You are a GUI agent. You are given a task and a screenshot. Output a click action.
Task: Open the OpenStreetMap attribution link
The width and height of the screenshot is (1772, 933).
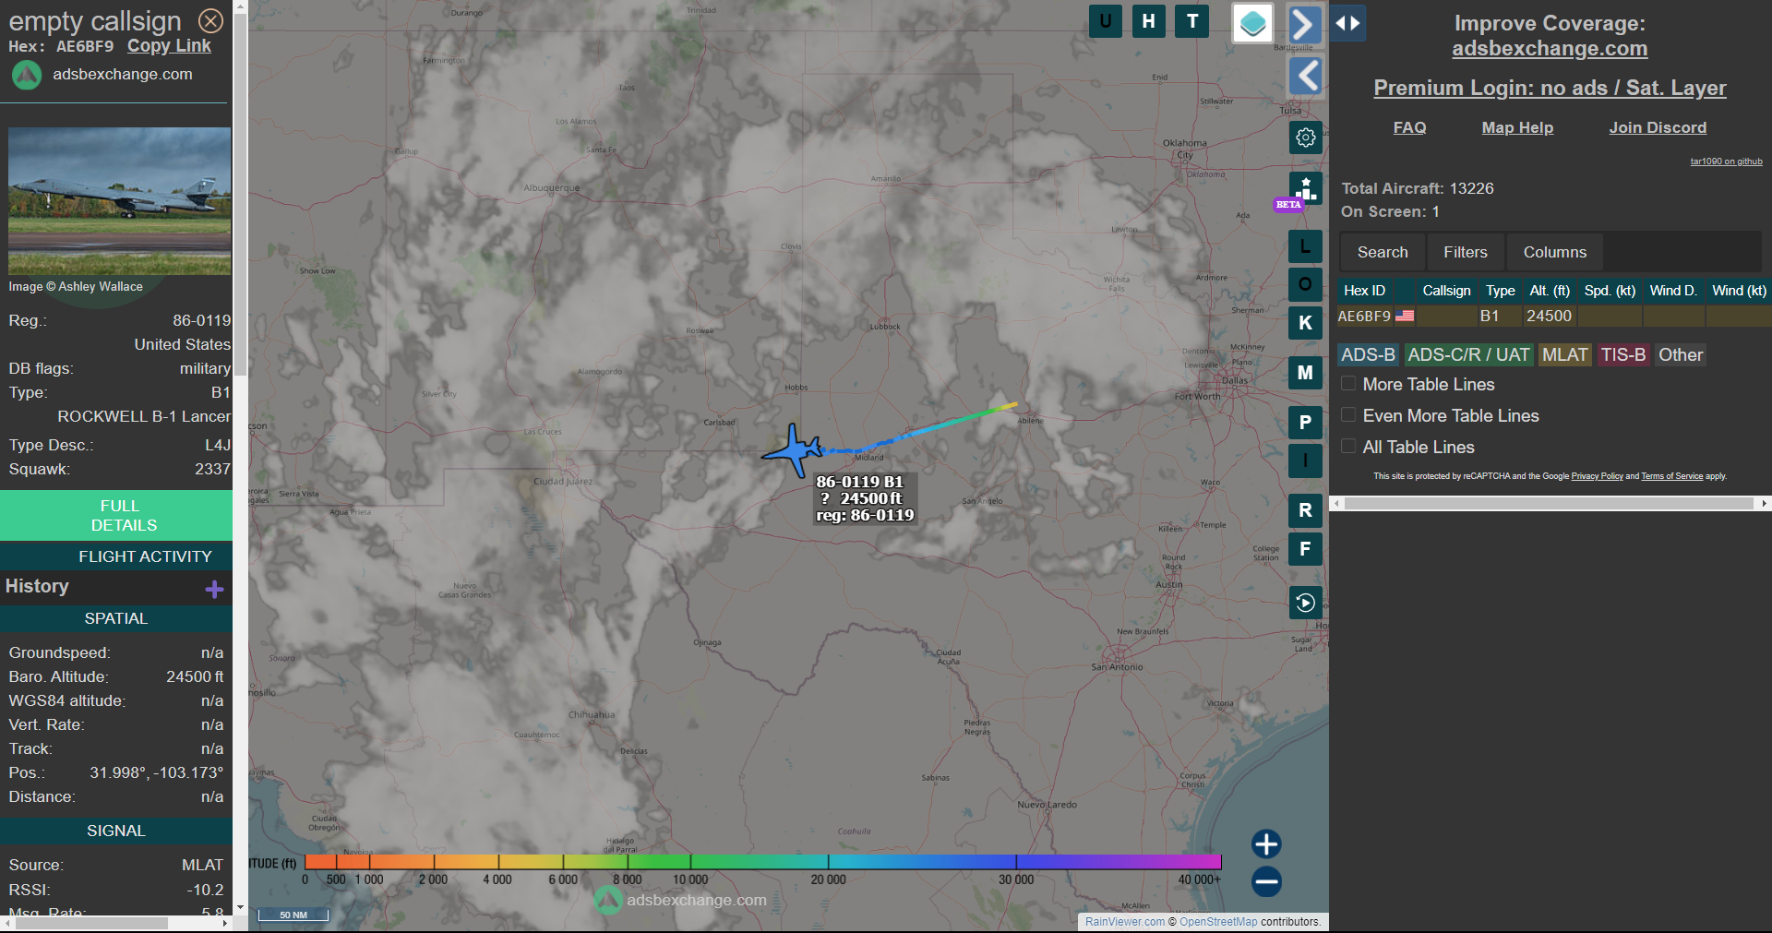(x=1218, y=922)
